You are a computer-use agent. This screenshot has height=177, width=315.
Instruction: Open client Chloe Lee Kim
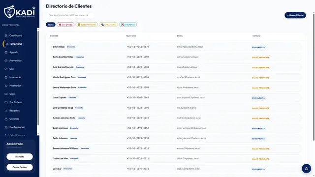click(x=176, y=158)
